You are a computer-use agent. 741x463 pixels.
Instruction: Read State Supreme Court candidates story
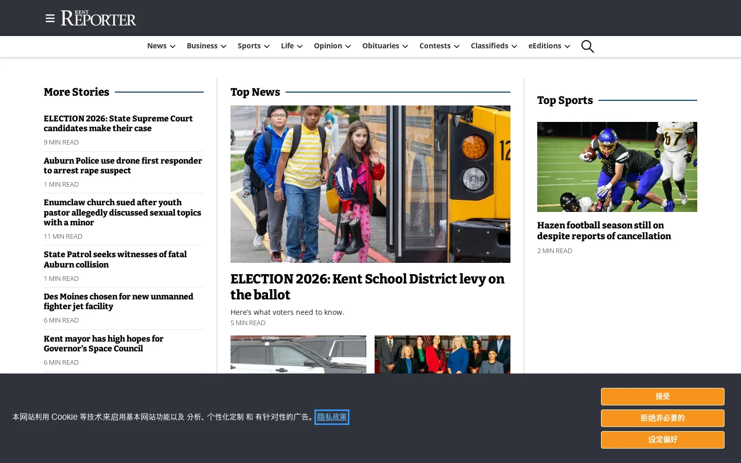point(118,123)
